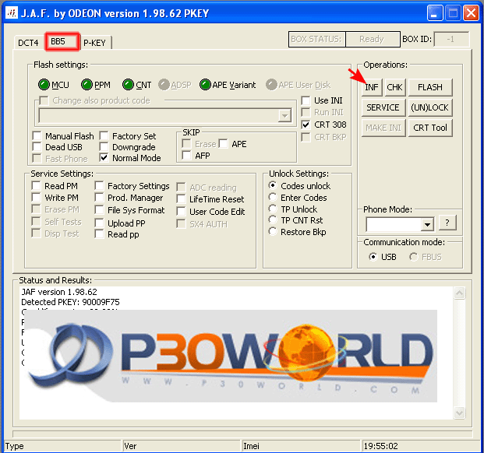This screenshot has height=453, width=484.
Task: Click the status log scroll up arrow
Action: point(459,293)
